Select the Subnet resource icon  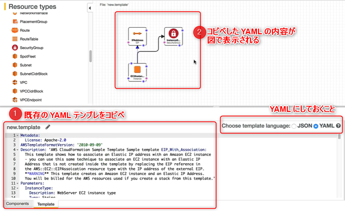point(15,65)
